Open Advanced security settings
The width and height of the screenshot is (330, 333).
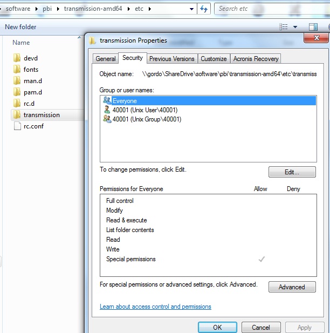tap(292, 287)
